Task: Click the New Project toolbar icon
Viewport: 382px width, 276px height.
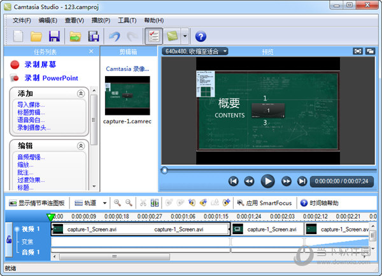Action: [18, 36]
